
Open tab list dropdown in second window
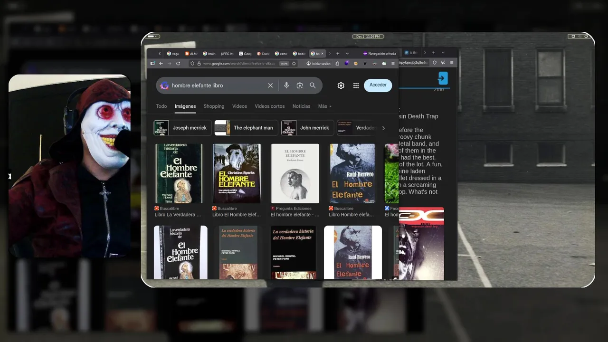click(443, 53)
